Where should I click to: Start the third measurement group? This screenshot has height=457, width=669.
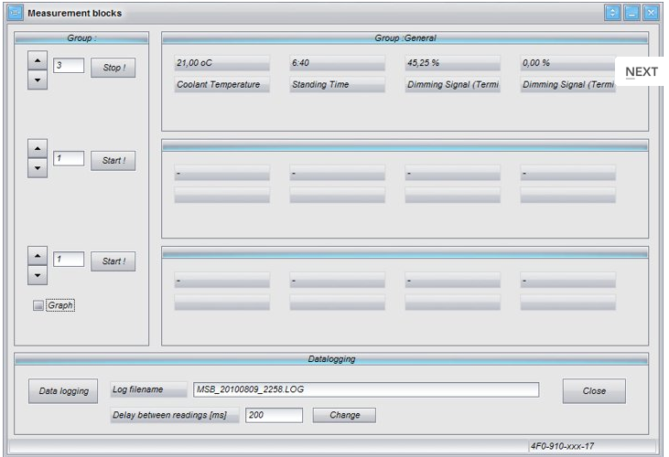click(113, 261)
